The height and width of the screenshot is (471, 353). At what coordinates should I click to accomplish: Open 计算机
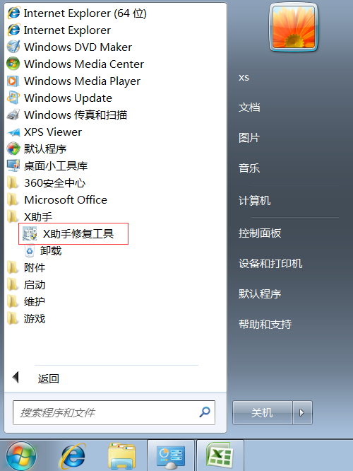point(255,200)
